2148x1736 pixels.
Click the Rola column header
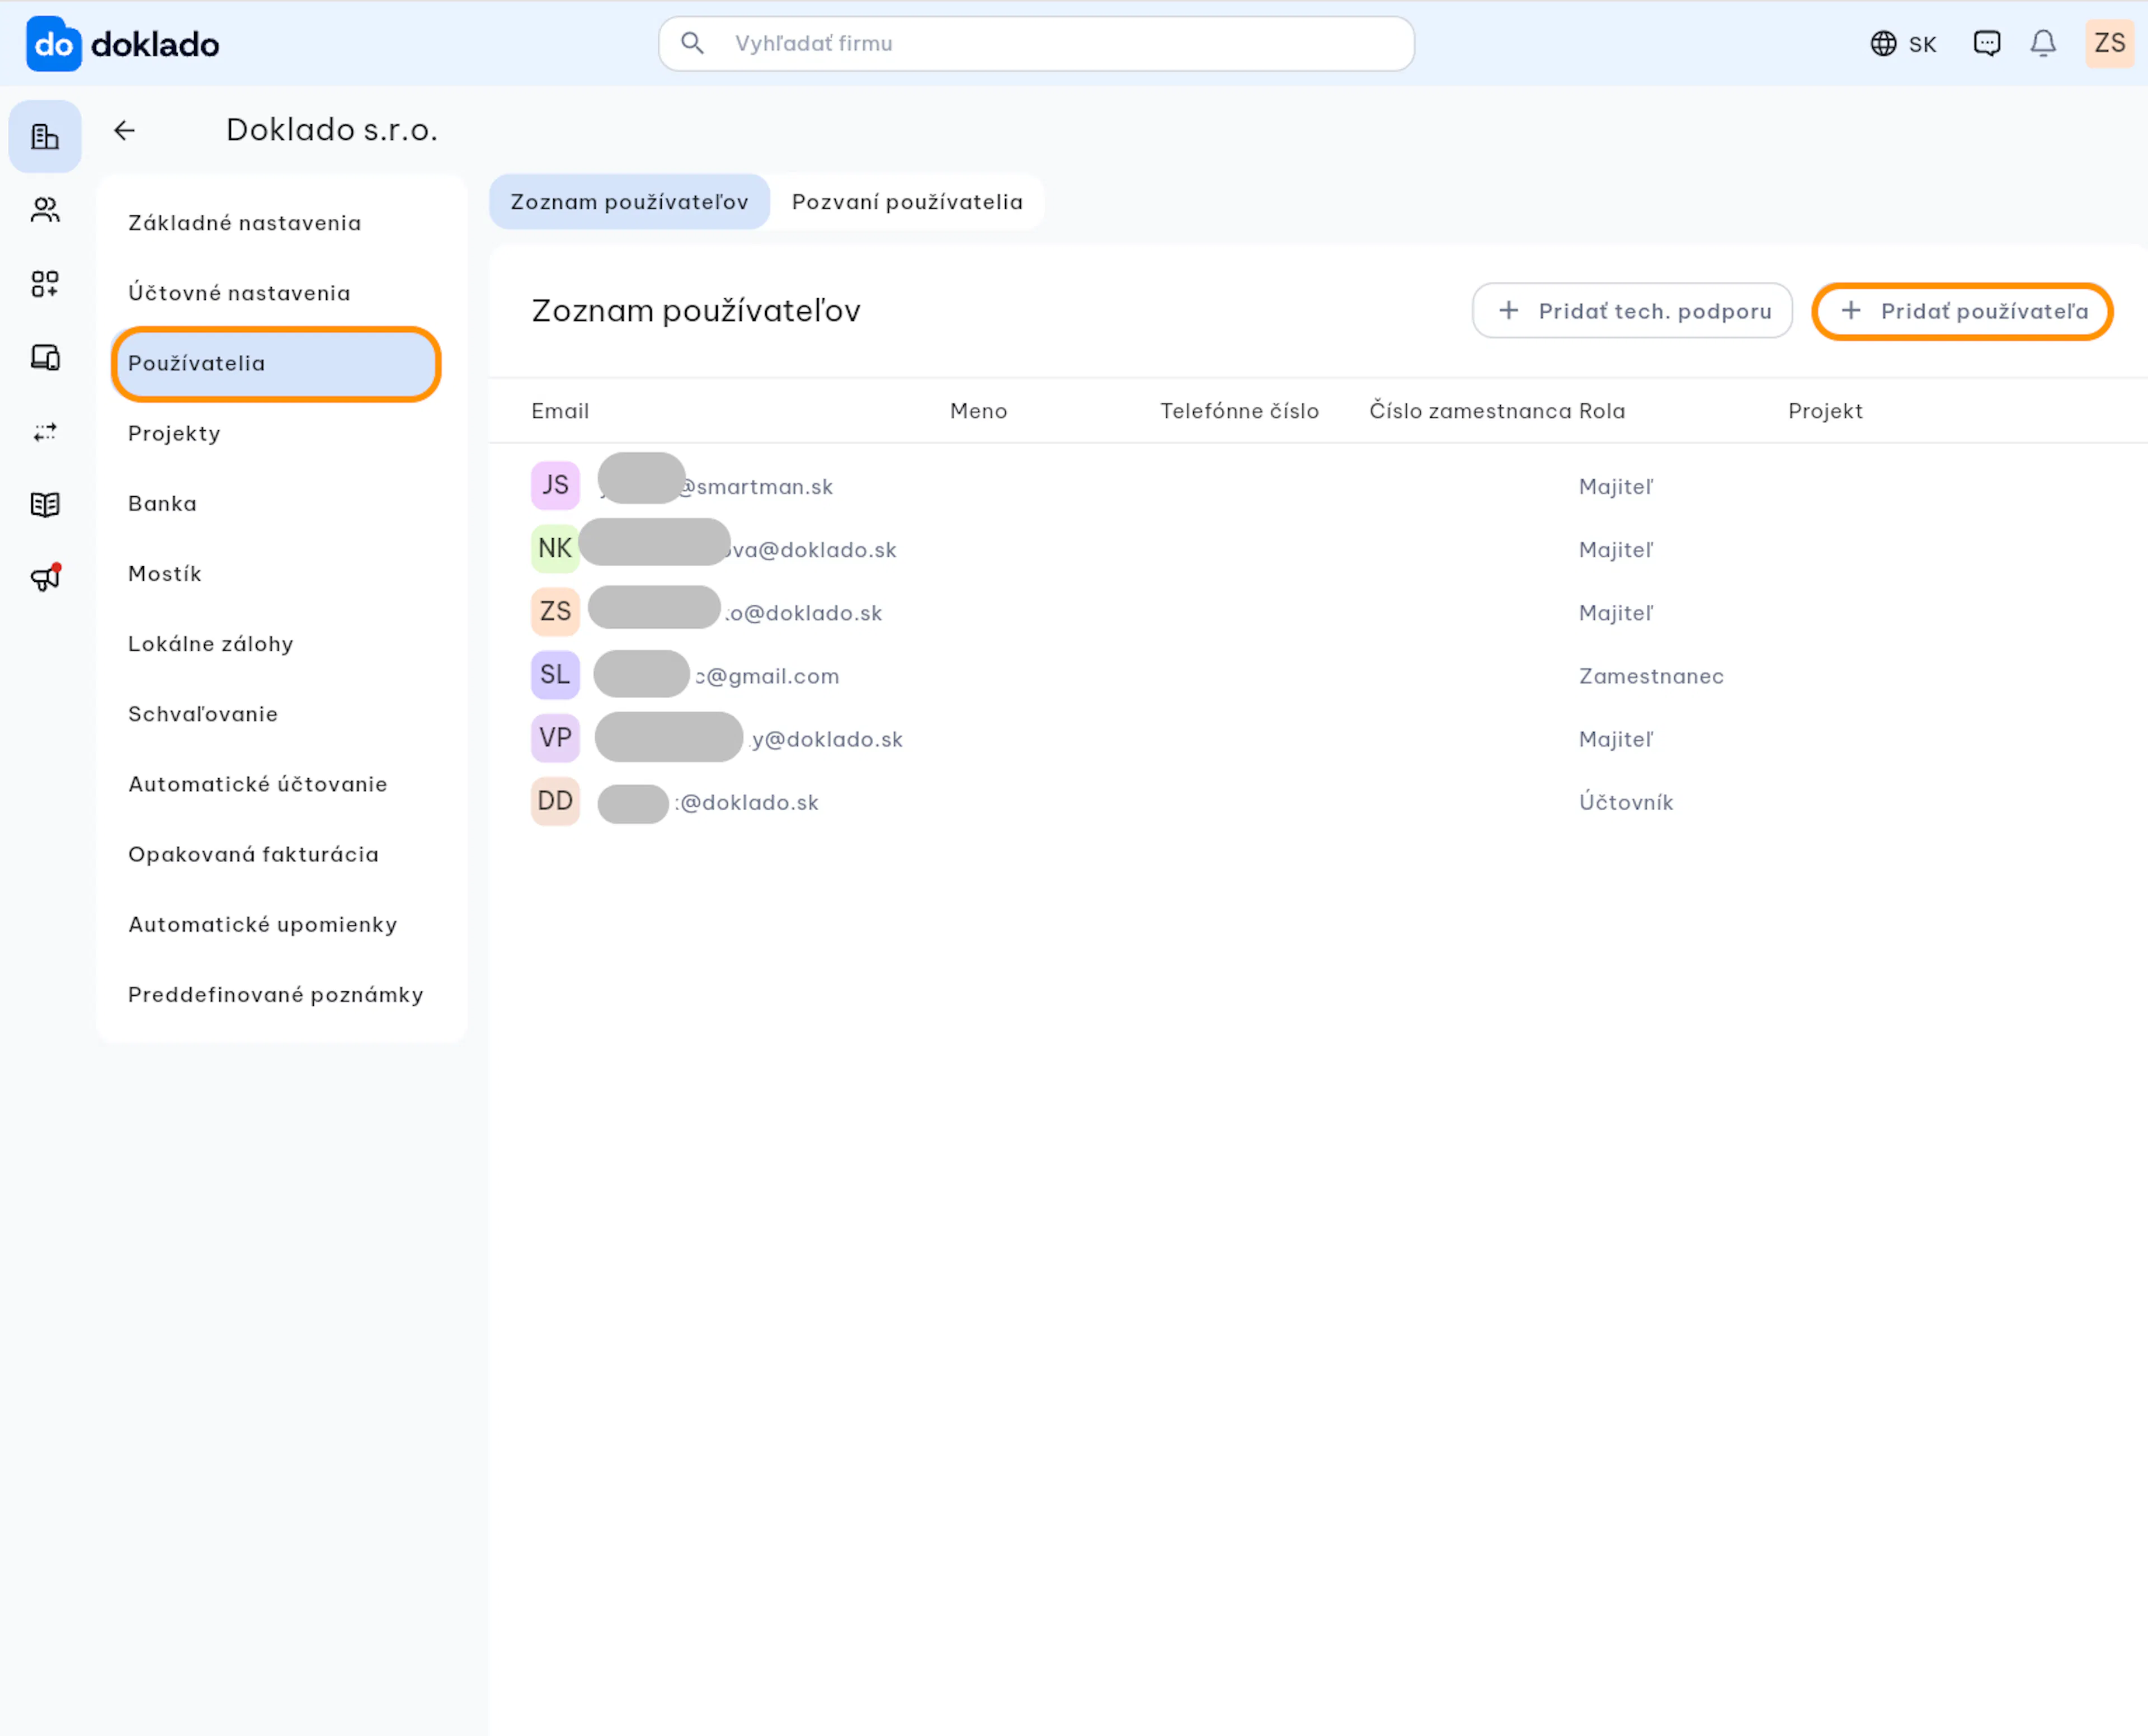(1602, 411)
